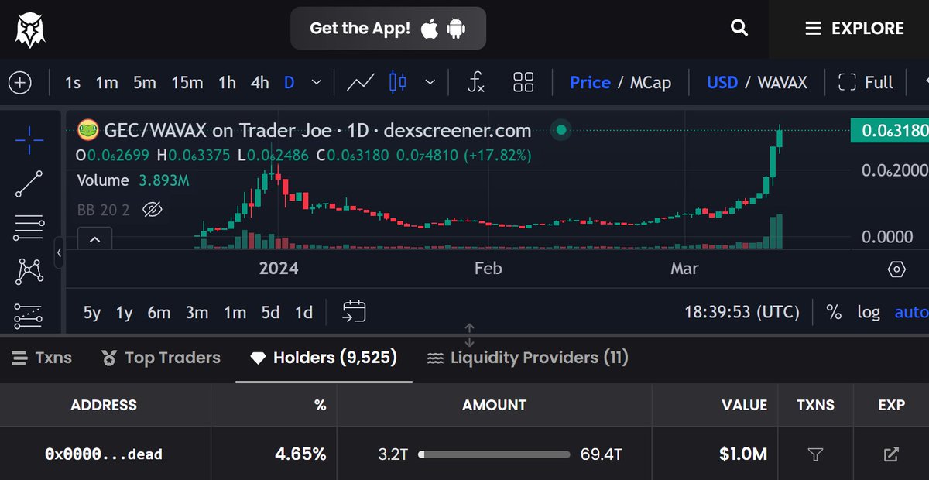Set chart range to 1d
This screenshot has width=929, height=480.
coord(303,312)
